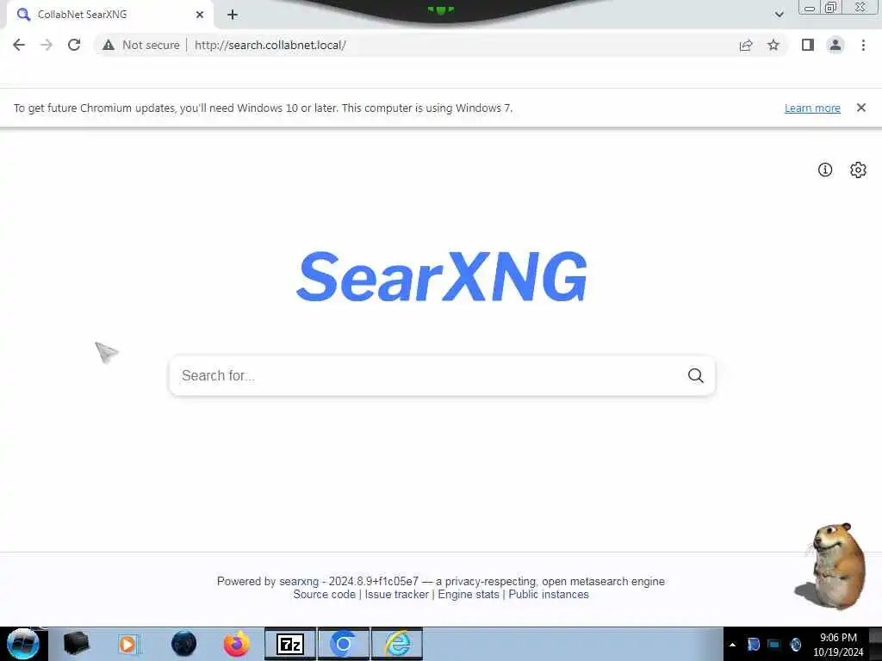The height and width of the screenshot is (661, 882).
Task: Open a new tab with the plus button
Action: point(233,15)
